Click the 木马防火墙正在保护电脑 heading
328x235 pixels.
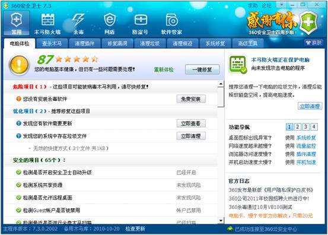[x=281, y=60]
